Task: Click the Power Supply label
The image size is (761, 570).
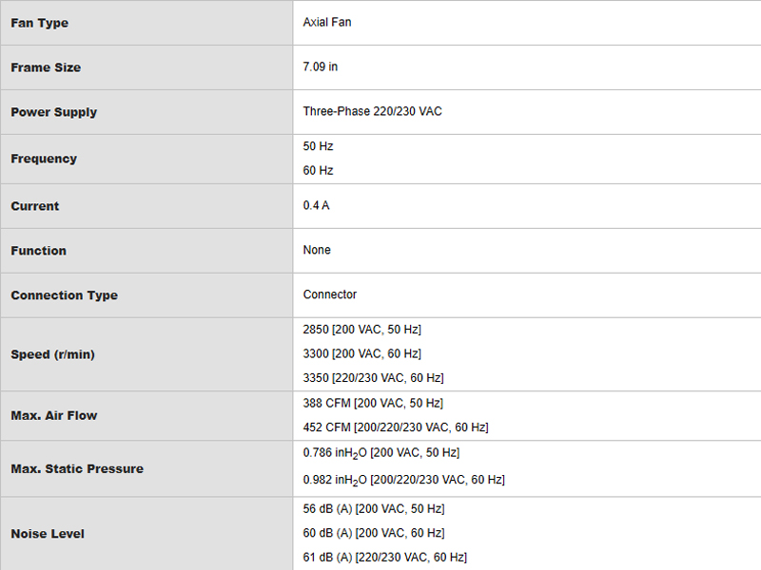Action: click(x=54, y=112)
